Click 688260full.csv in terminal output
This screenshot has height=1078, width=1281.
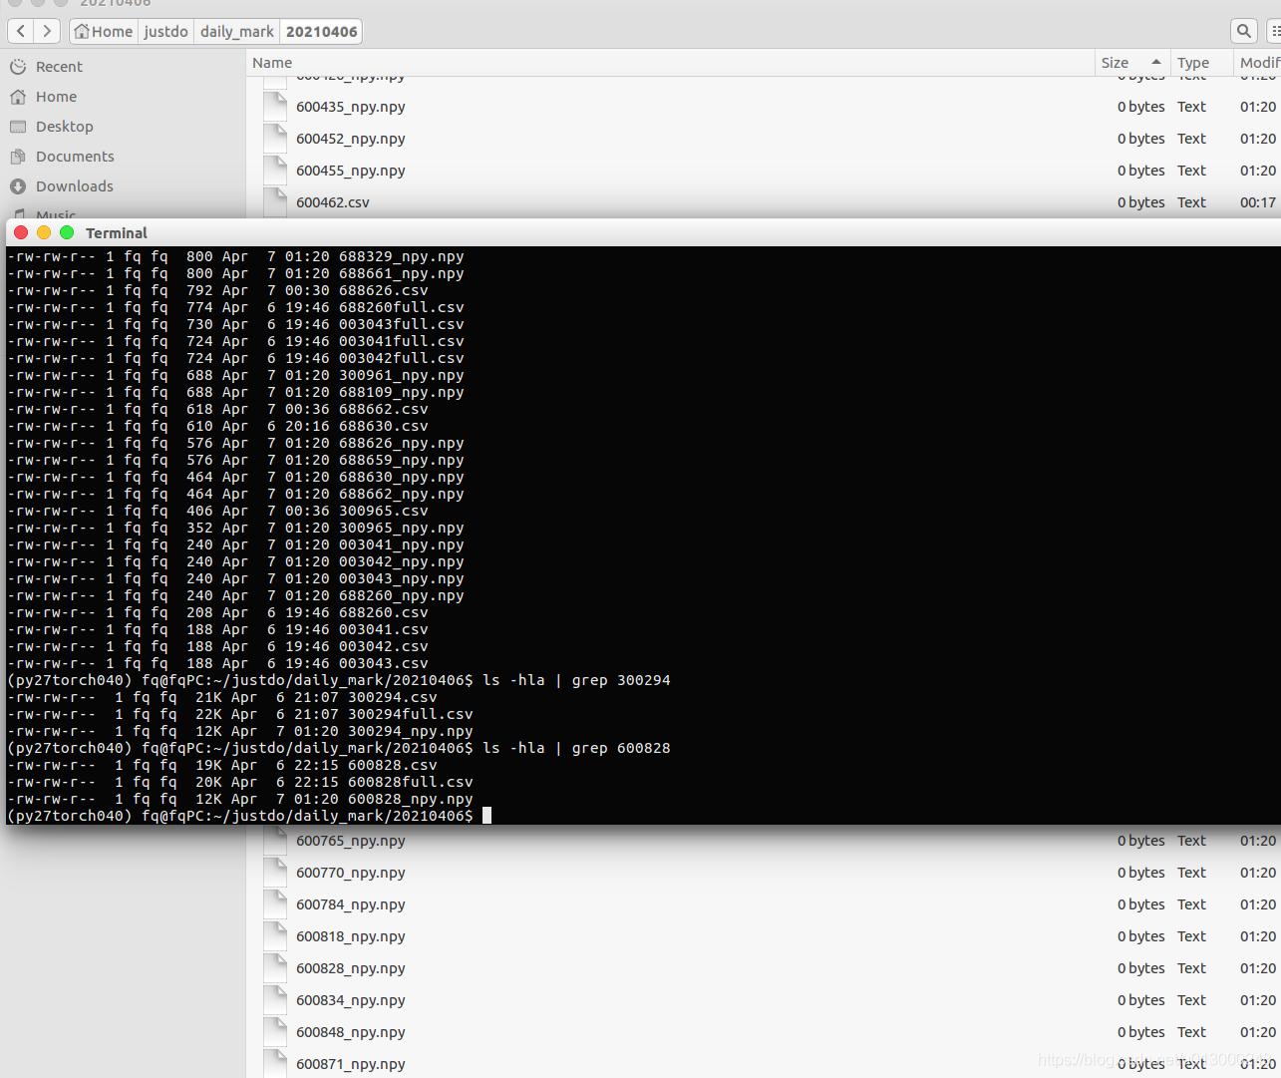(x=401, y=307)
